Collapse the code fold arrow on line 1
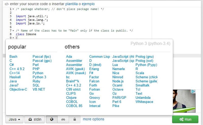The image size is (203, 125). (x=13, y=9)
